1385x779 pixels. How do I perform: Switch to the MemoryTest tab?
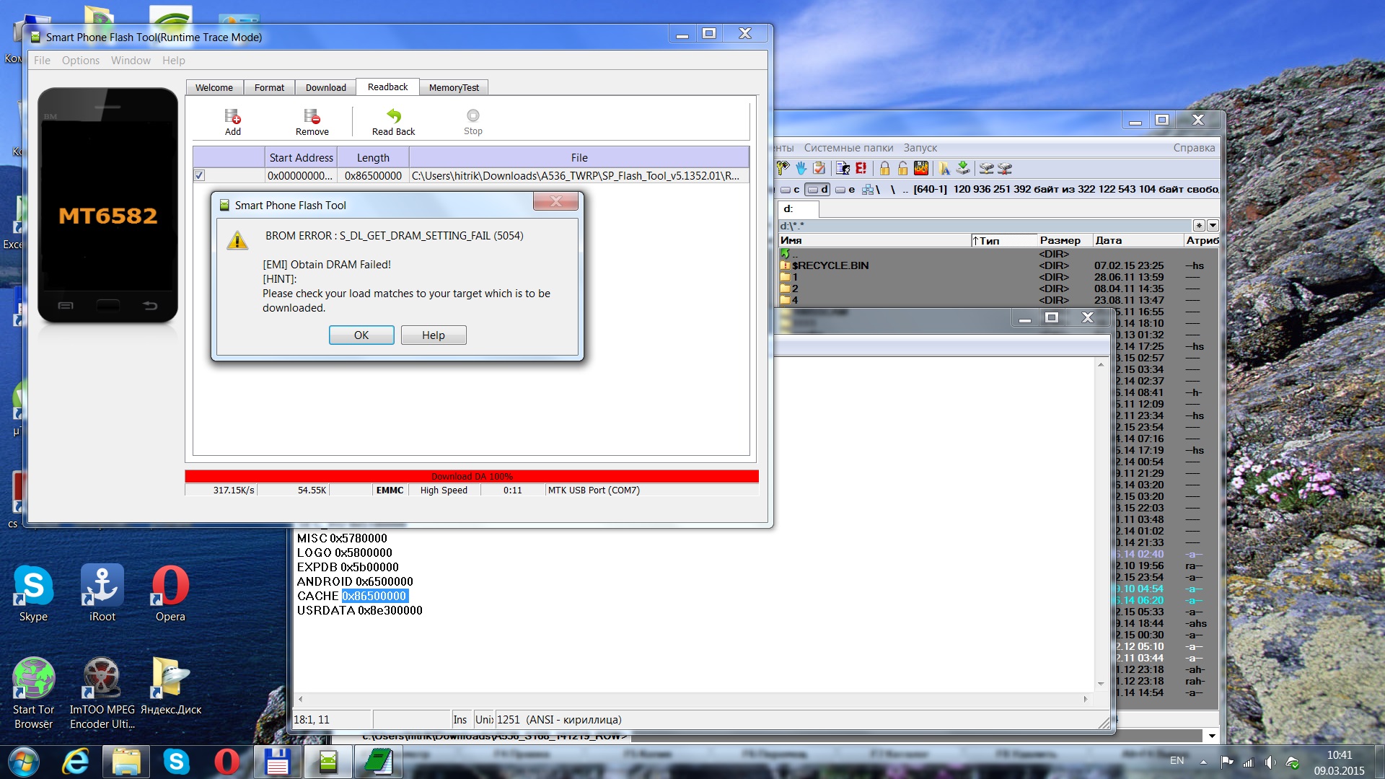[x=453, y=87]
